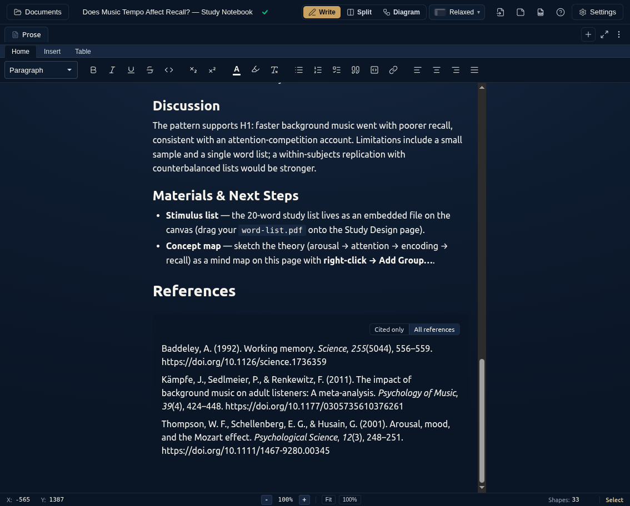Apply superscript formatting
The height and width of the screenshot is (506, 630).
pyautogui.click(x=212, y=70)
